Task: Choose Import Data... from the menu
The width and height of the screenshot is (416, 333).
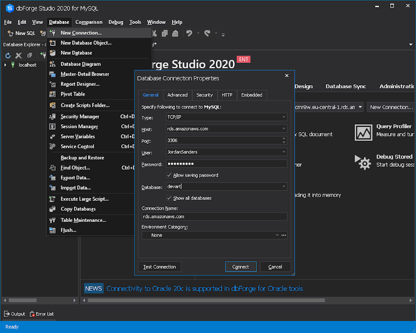Action: click(92, 188)
